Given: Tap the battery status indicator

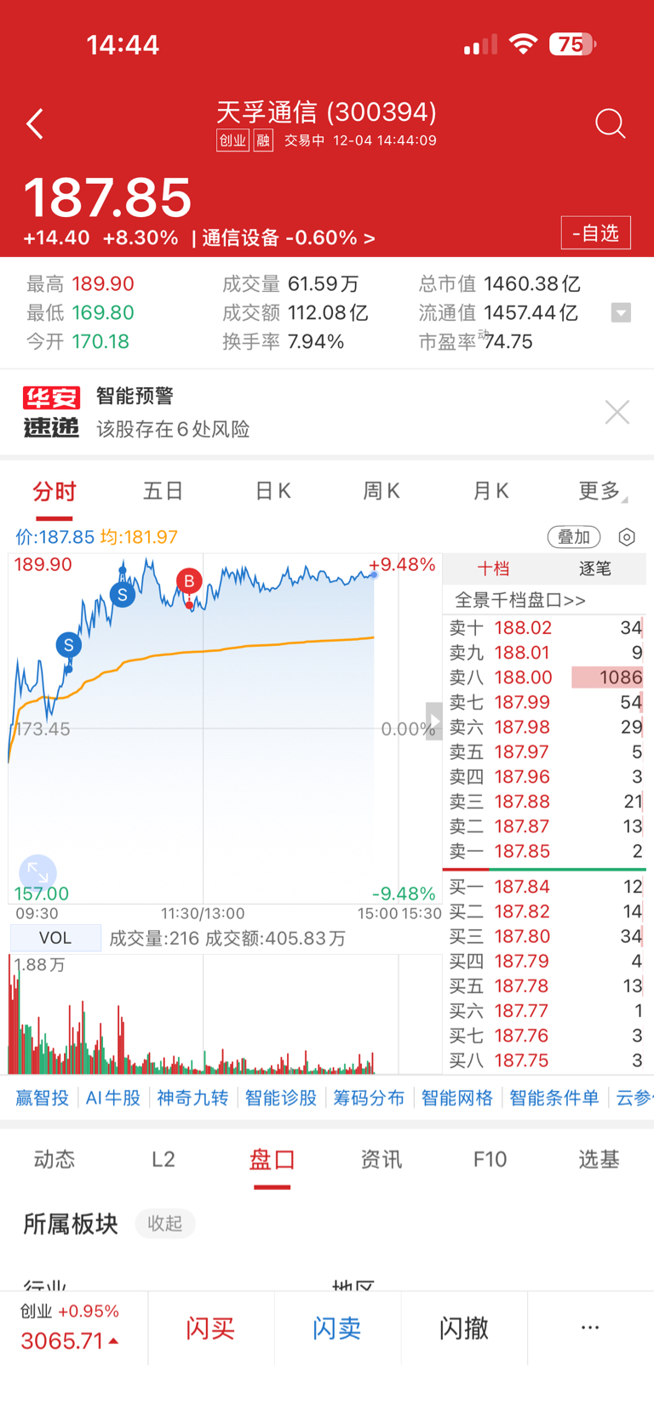Looking at the screenshot, I should click(x=572, y=44).
